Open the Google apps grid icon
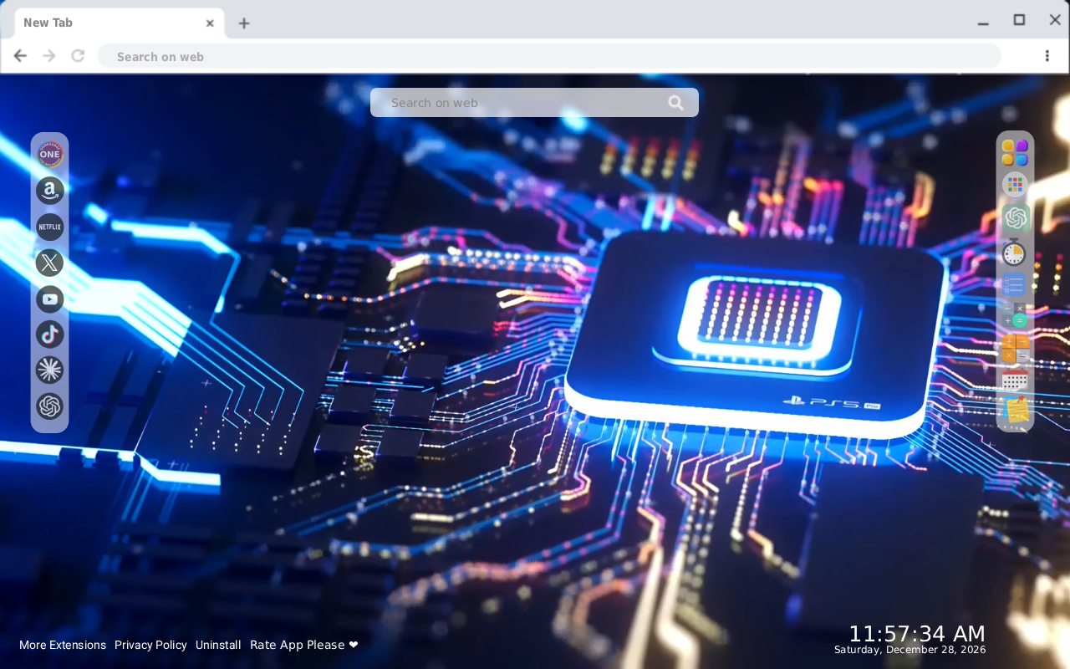Screen dimensions: 1070x669 coord(1015,185)
